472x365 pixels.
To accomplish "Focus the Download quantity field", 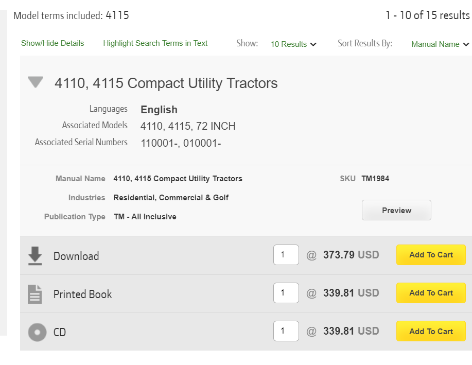I will click(x=286, y=255).
